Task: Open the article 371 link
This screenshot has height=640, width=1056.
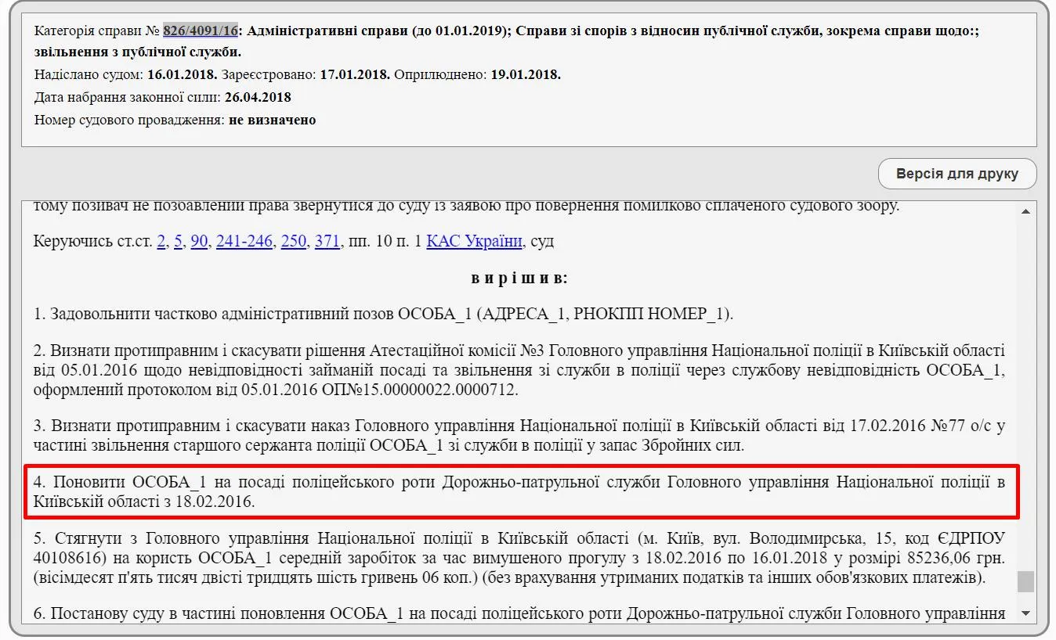Action: tap(327, 241)
